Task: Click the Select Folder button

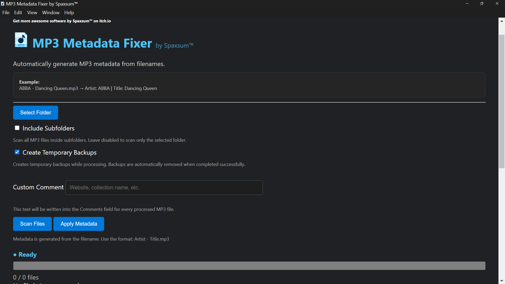Action: pos(36,113)
